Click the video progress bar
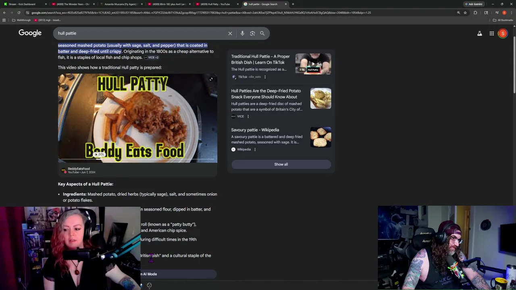 tap(137, 160)
